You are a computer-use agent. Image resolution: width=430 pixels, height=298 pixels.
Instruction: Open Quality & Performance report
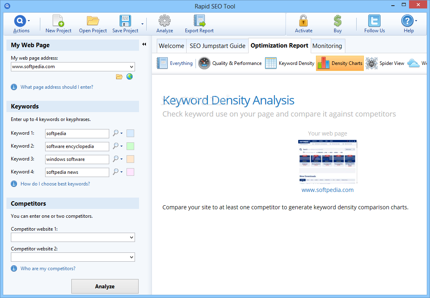pos(230,63)
